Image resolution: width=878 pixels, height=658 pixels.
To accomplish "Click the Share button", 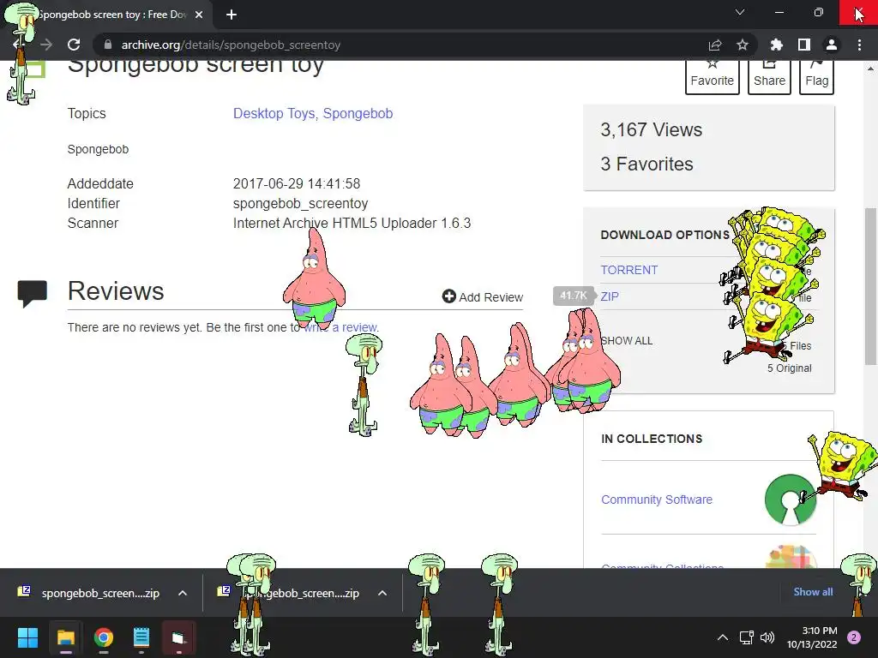I will (769, 76).
